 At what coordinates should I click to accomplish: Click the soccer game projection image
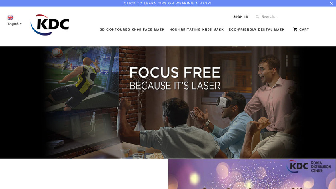(x=81, y=78)
